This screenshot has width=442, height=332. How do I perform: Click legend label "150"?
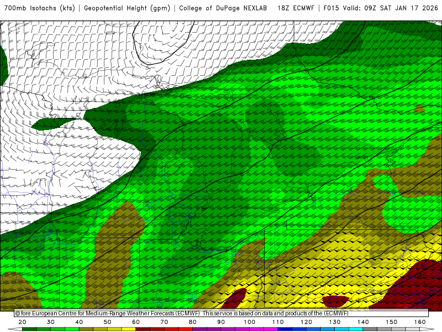(392, 322)
